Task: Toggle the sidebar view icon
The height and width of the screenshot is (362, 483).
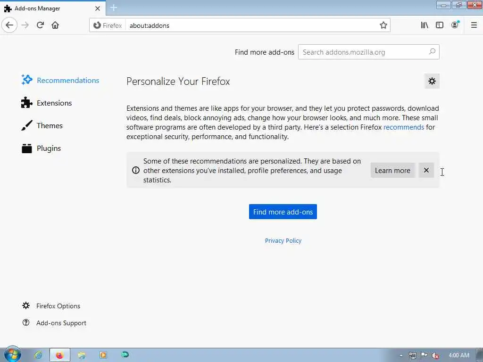Action: (440, 25)
